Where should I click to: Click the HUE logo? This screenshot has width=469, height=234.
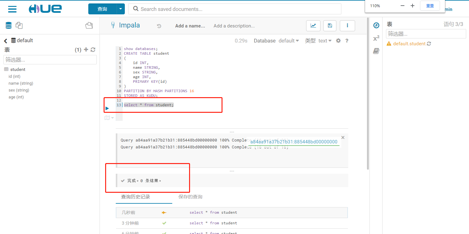pyautogui.click(x=45, y=9)
